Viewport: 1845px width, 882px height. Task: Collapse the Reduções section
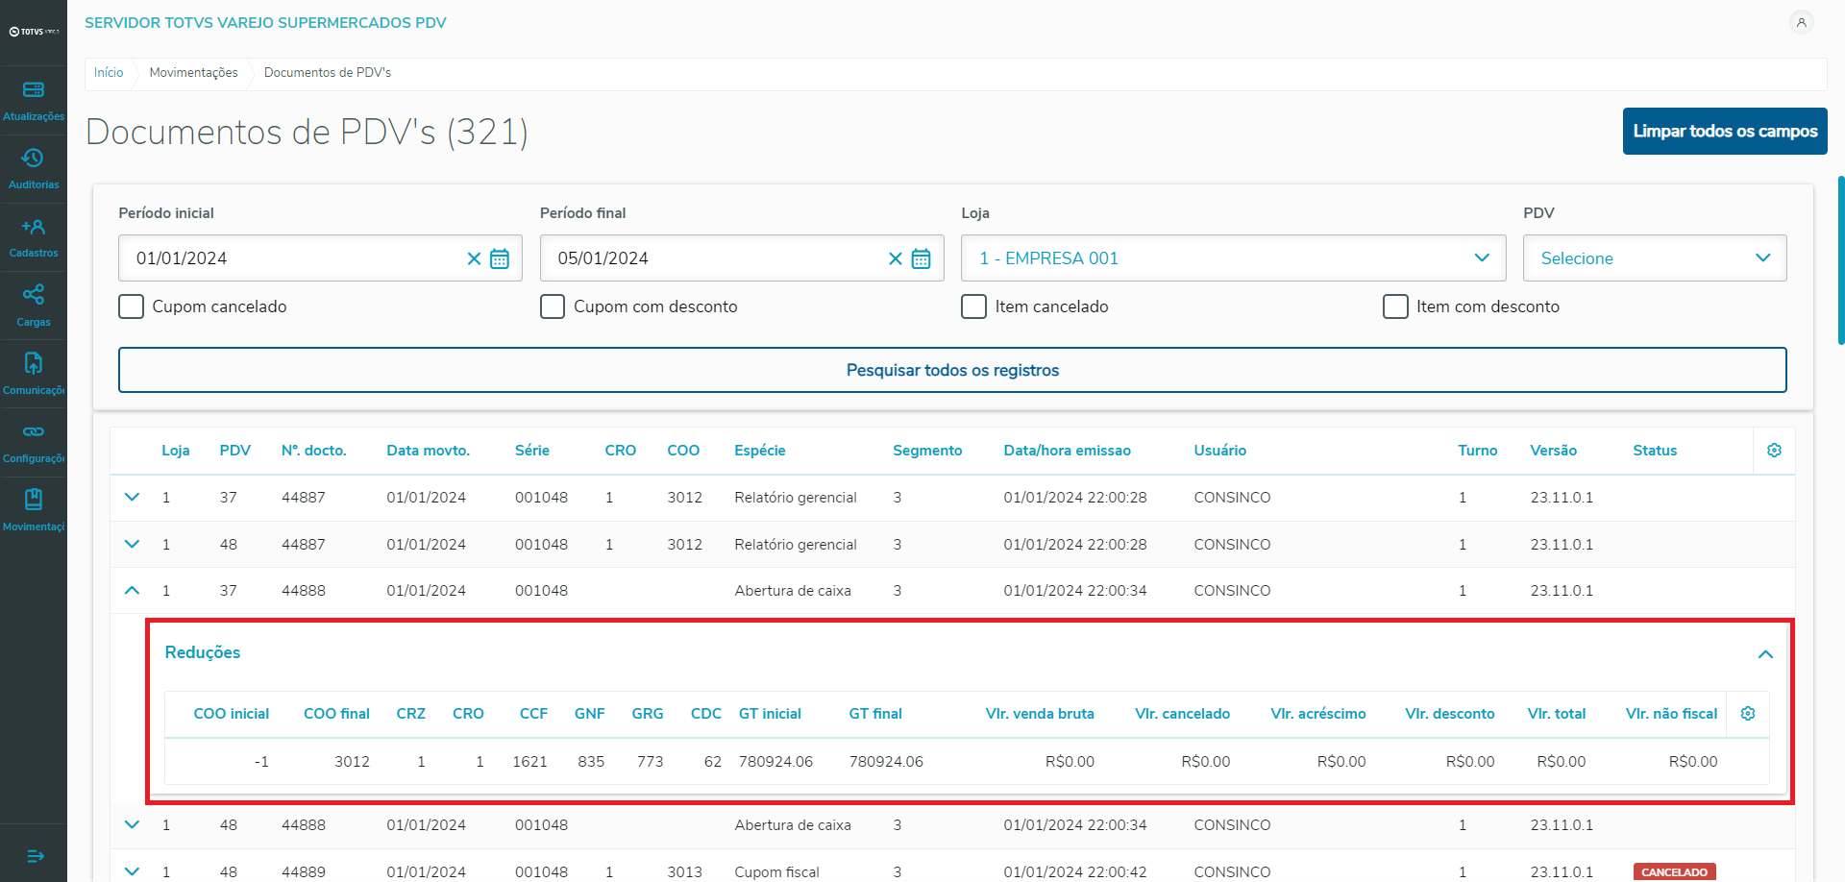[x=1765, y=654]
